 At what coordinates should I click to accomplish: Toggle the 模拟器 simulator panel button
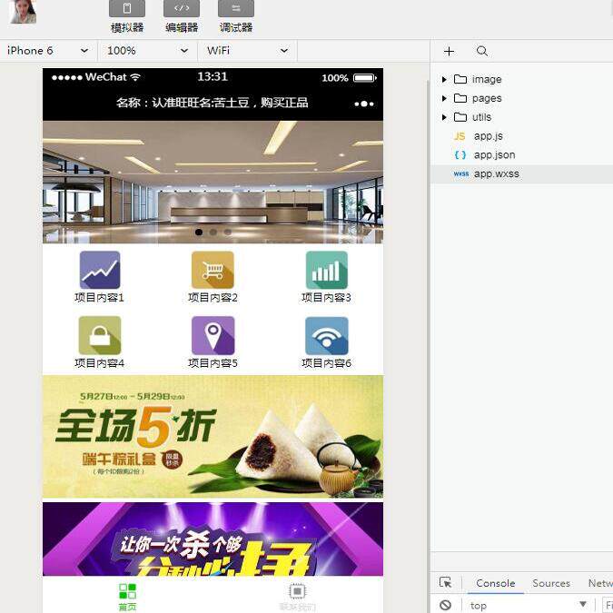127,8
